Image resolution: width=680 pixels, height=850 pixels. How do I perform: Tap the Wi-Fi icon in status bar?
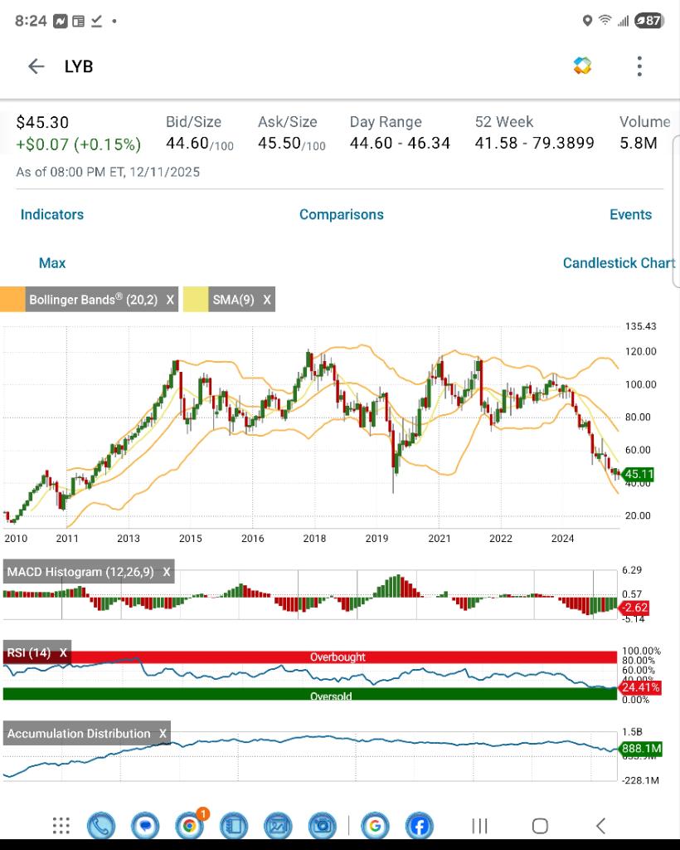pyautogui.click(x=605, y=21)
